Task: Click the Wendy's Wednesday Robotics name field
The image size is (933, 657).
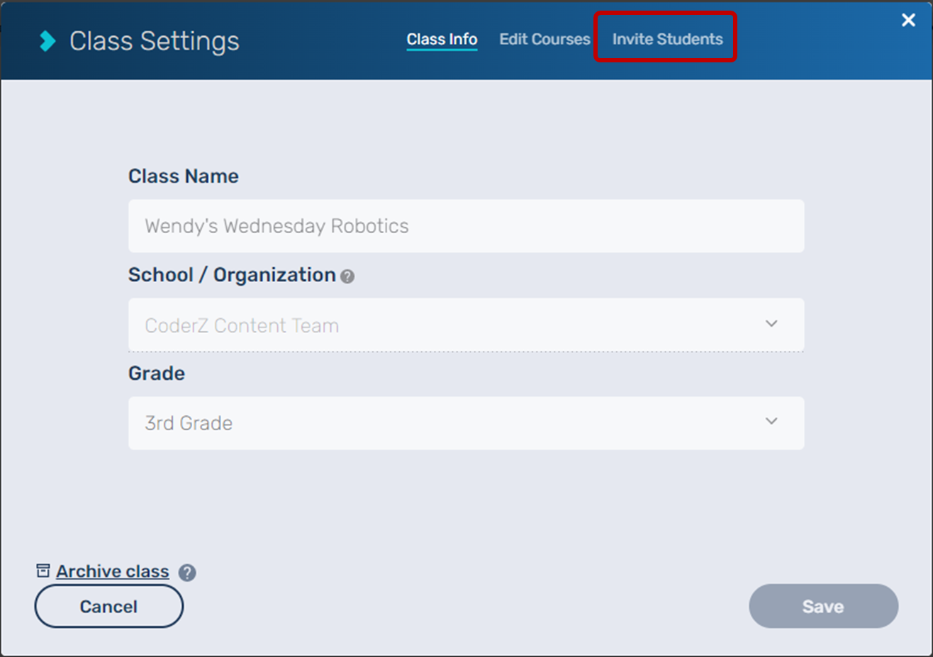Action: click(466, 226)
